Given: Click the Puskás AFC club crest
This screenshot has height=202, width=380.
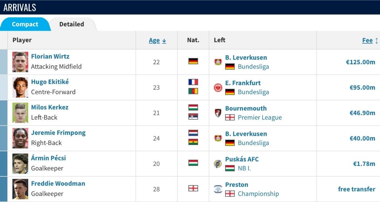Looking at the screenshot, I should pyautogui.click(x=218, y=164).
